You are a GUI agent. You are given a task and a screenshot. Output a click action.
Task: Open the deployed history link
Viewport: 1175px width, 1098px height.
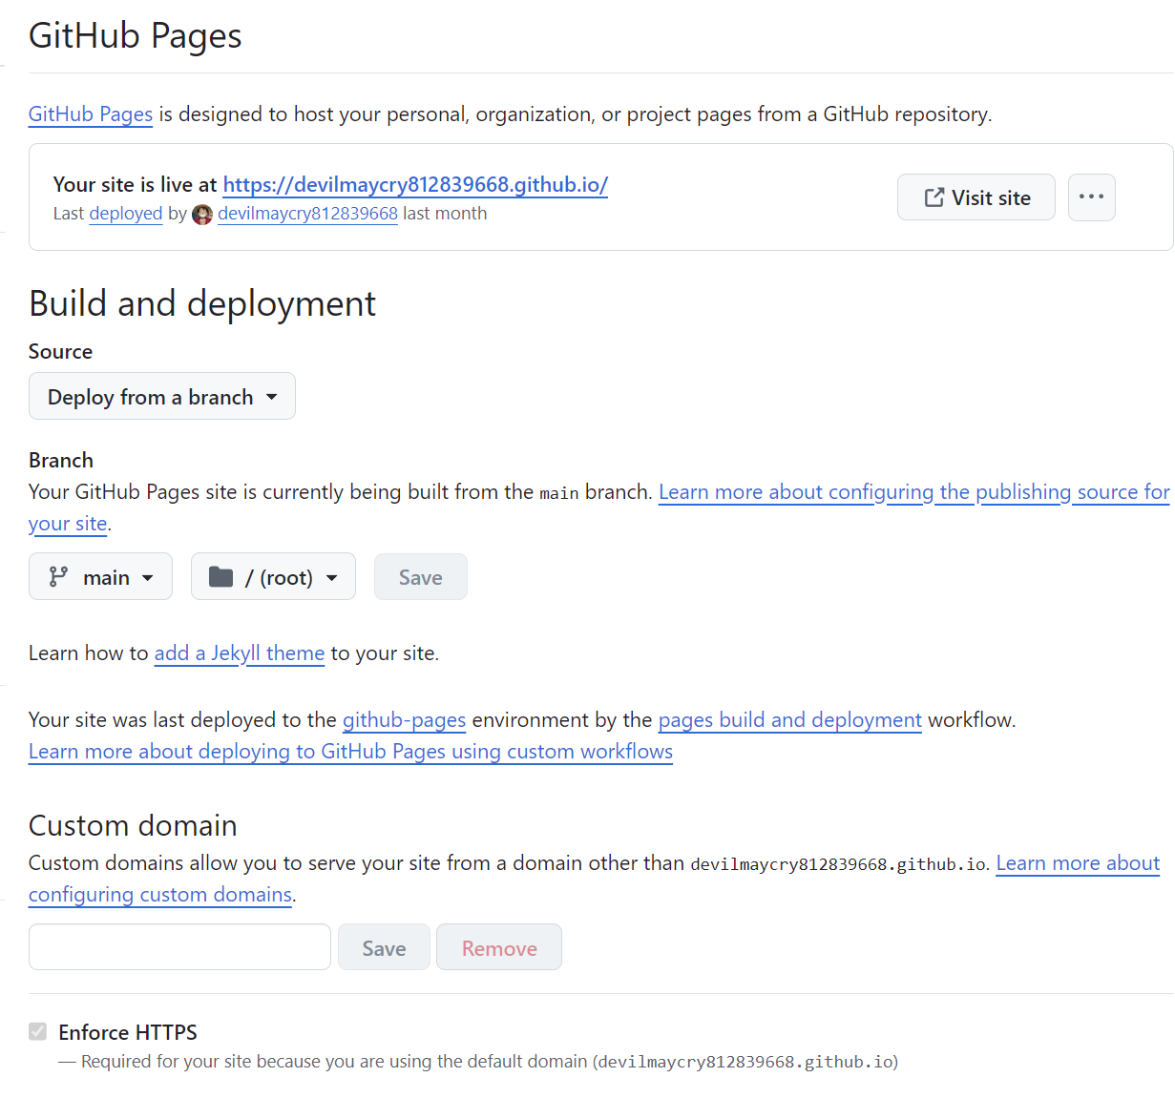(x=125, y=214)
